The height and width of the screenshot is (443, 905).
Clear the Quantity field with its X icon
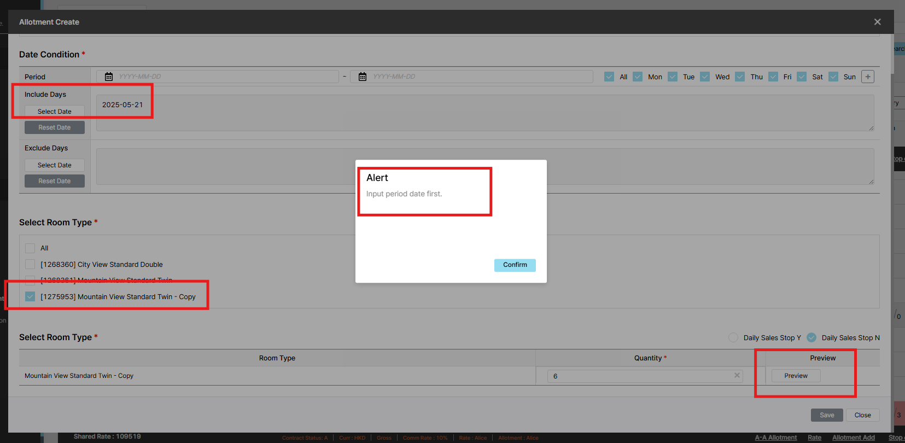click(737, 375)
